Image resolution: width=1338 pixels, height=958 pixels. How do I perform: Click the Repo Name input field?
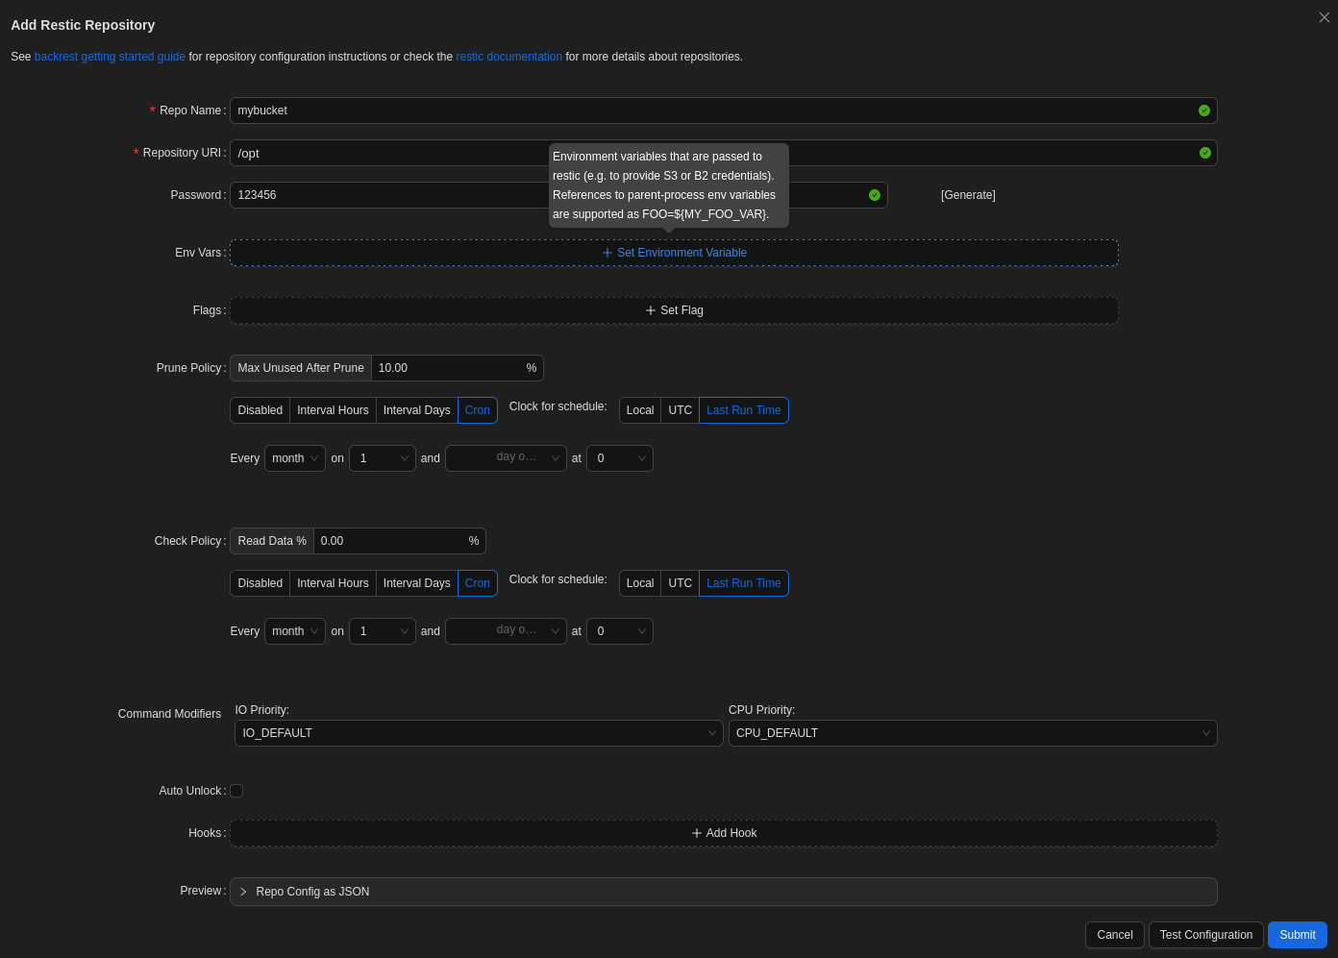[x=723, y=111]
